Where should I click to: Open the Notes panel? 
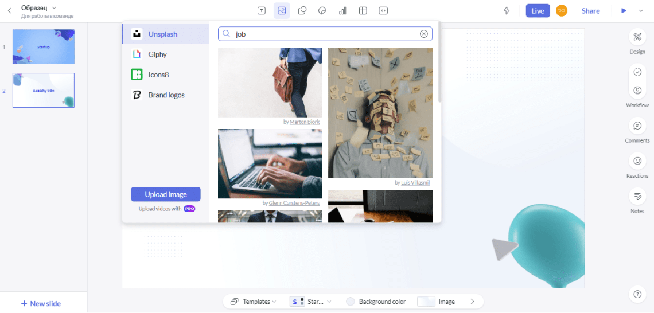pyautogui.click(x=637, y=196)
